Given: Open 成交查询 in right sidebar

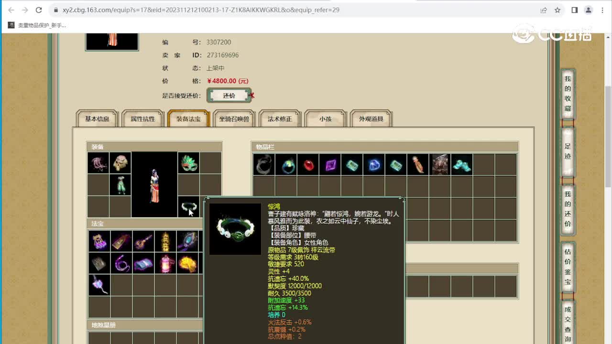Looking at the screenshot, I should point(568,322).
